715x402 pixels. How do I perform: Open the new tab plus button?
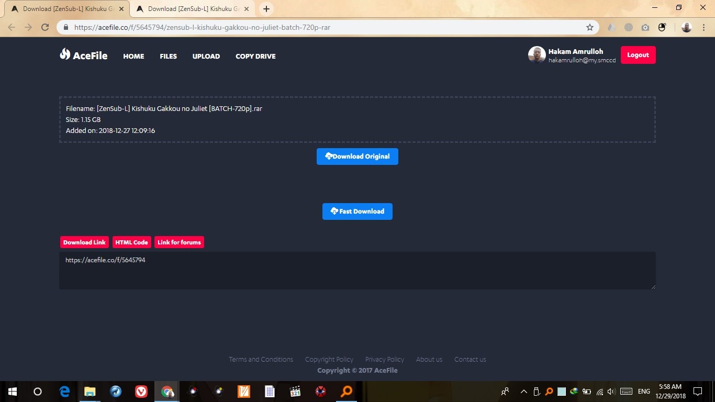[266, 9]
